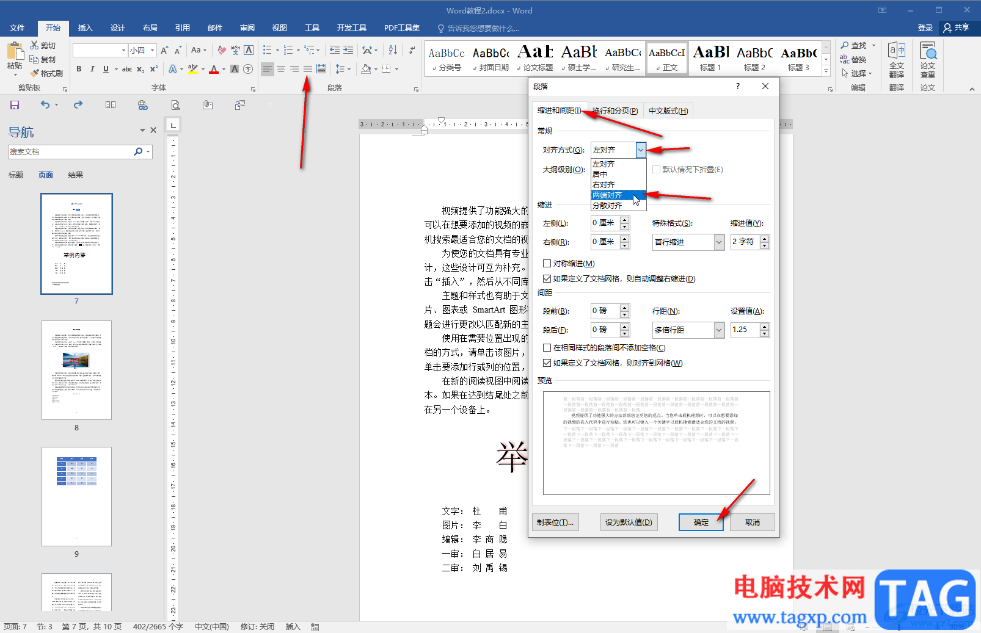Image resolution: width=981 pixels, height=633 pixels.
Task: Open the paragraph shading color
Action: click(x=366, y=69)
